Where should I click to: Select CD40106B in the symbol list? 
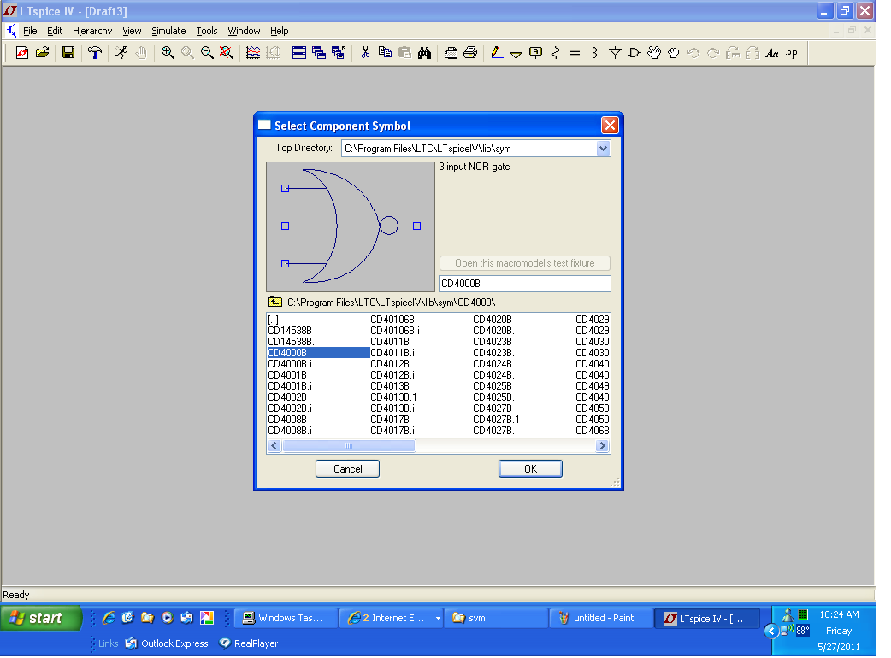[x=392, y=320]
